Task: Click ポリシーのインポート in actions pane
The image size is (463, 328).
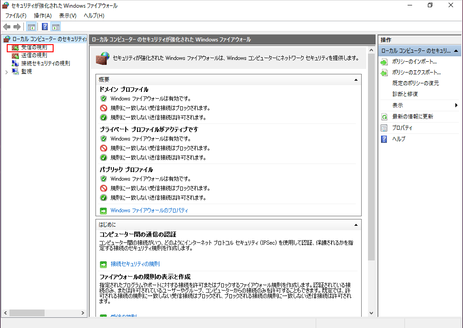Action: click(x=414, y=62)
